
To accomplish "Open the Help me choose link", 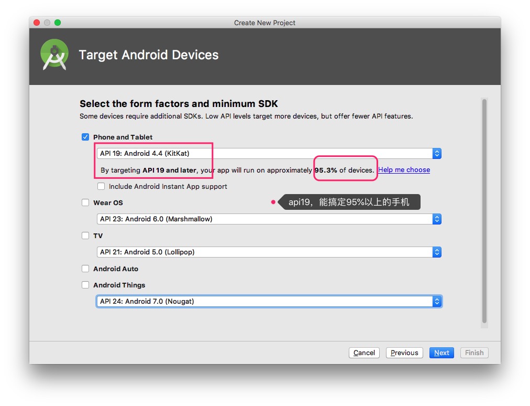I will tap(404, 169).
